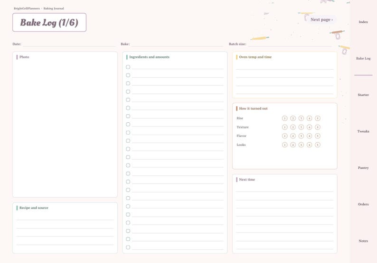The image size is (377, 263).
Task: Click the Flavor rating label
Action: (x=241, y=136)
